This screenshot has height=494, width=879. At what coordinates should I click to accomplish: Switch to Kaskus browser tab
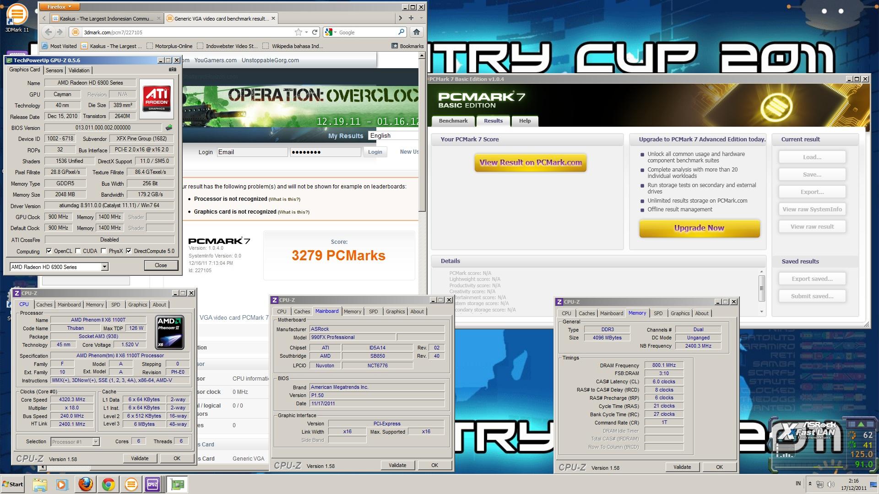coord(107,18)
